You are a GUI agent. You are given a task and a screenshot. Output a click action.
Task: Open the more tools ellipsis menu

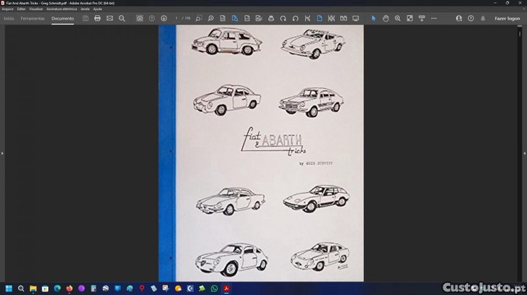coord(434,18)
